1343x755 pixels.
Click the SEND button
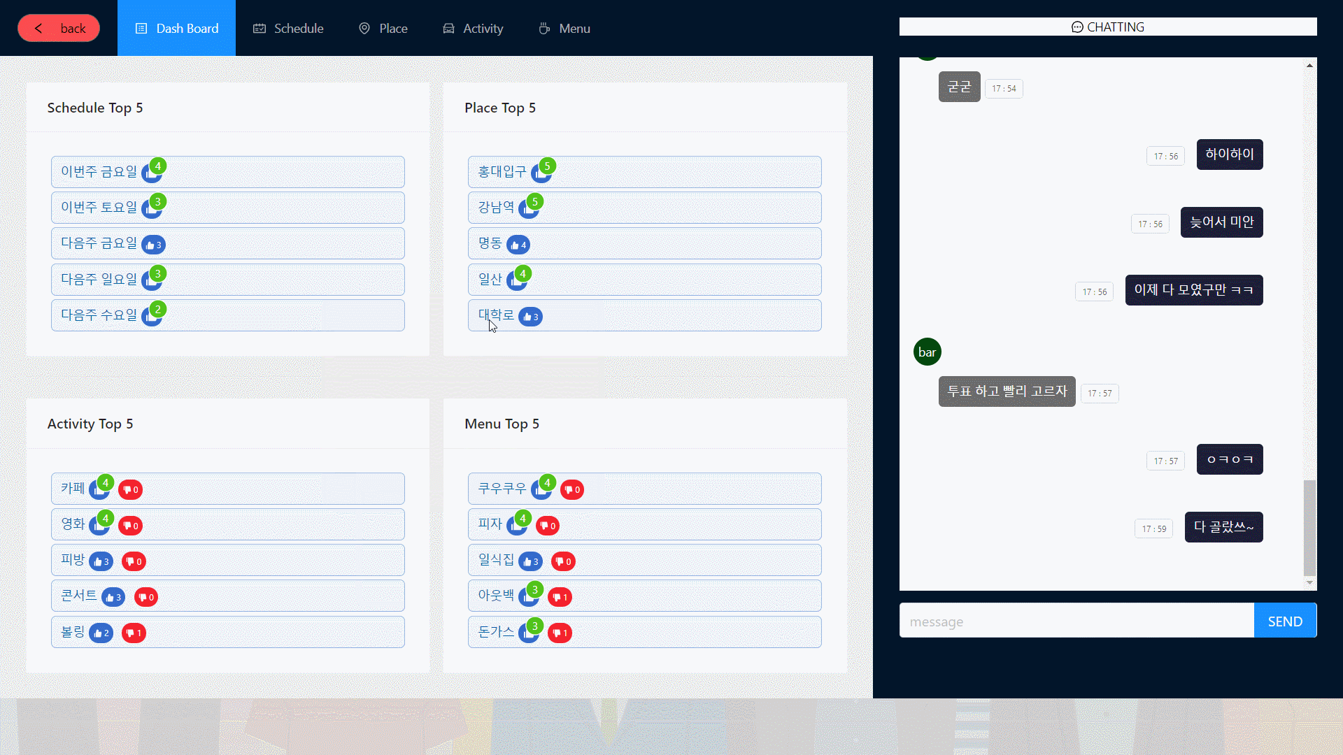point(1285,621)
